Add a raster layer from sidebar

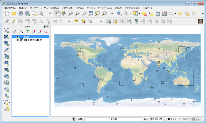[6, 37]
